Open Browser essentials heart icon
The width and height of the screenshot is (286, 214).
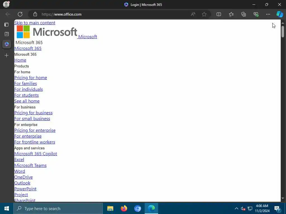[256, 14]
